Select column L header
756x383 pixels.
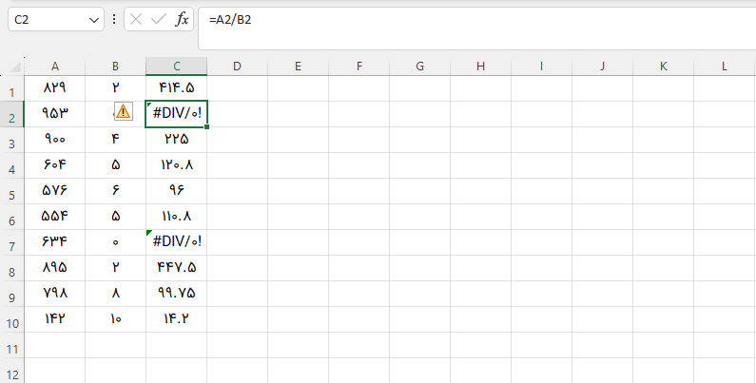724,67
